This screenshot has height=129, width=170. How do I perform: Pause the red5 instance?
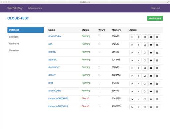(x=138, y=84)
